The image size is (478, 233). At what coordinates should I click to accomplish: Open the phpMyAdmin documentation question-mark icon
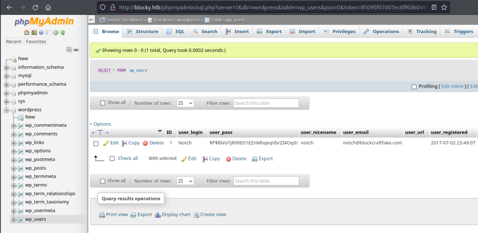(41, 32)
